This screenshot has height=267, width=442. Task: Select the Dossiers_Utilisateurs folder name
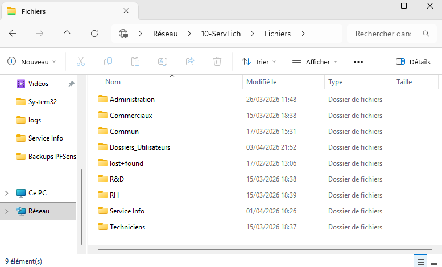click(140, 147)
